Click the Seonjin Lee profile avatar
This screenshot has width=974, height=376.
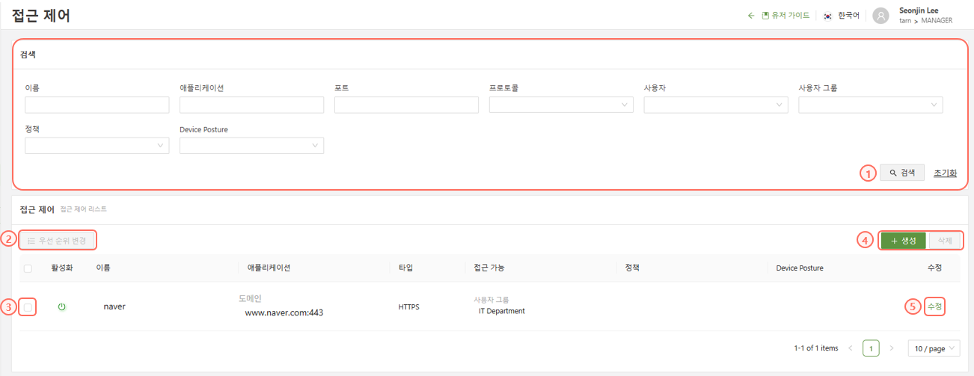881,16
